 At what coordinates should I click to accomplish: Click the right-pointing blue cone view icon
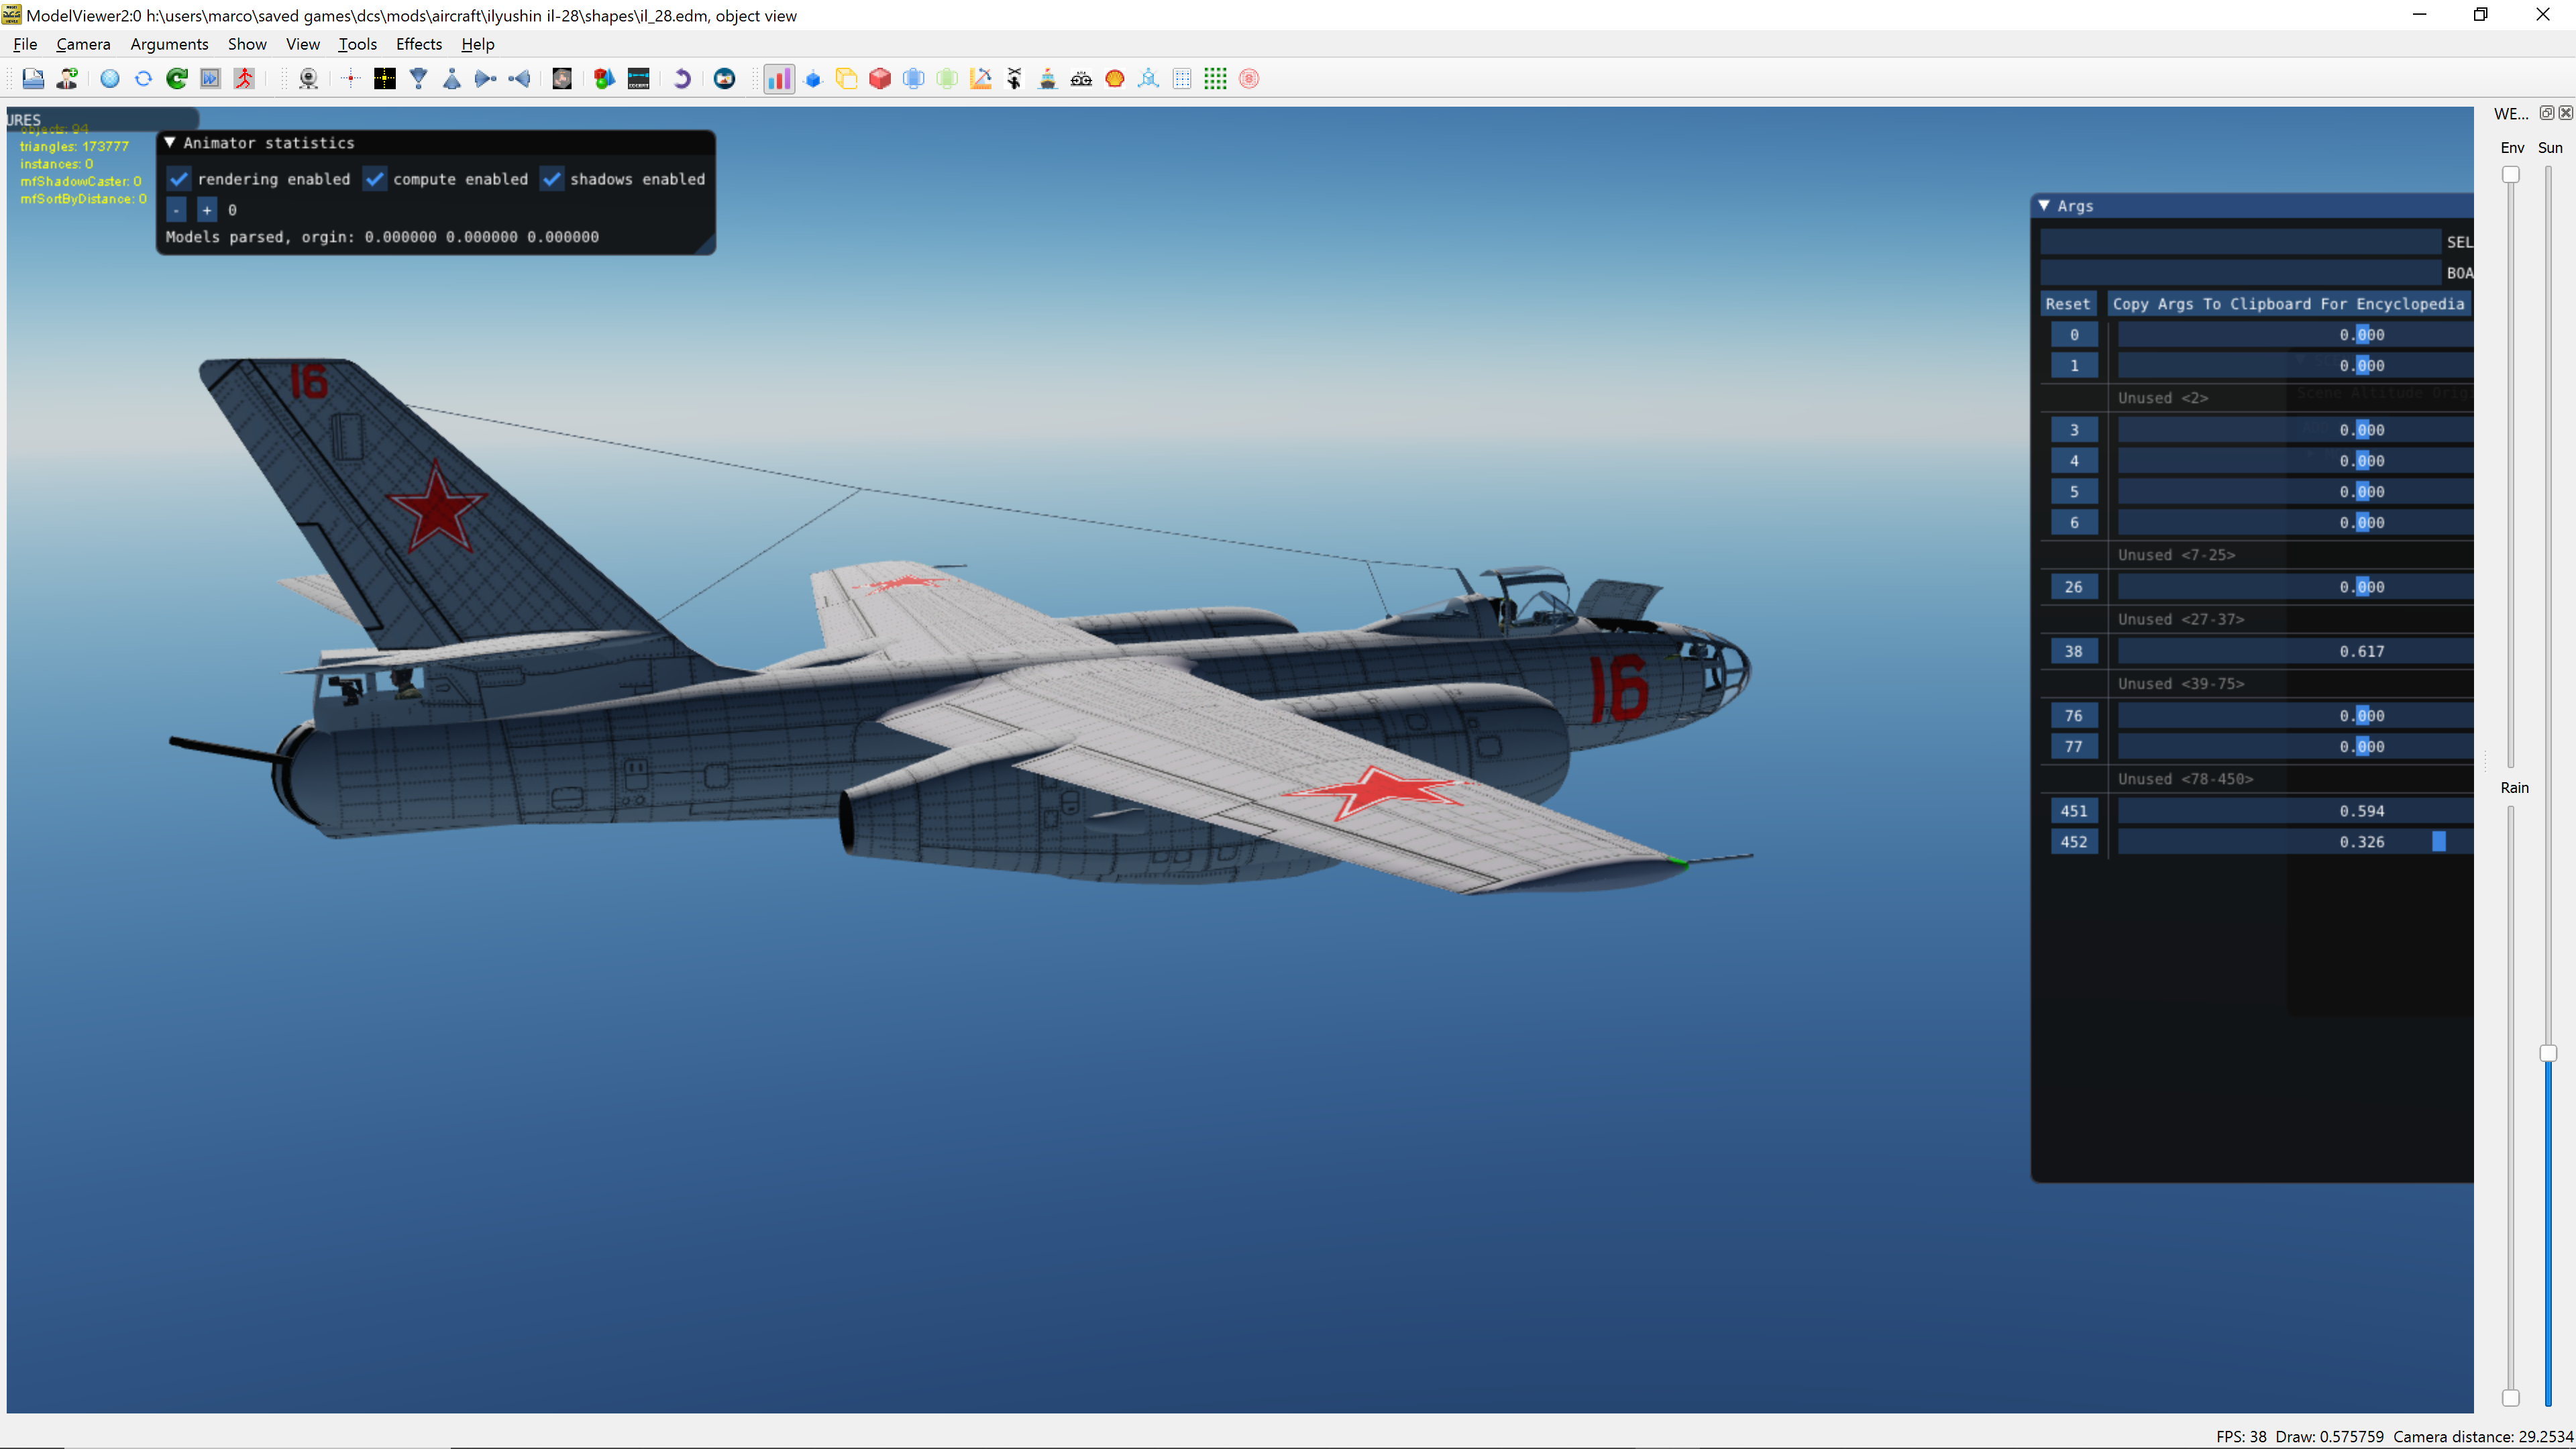486,79
